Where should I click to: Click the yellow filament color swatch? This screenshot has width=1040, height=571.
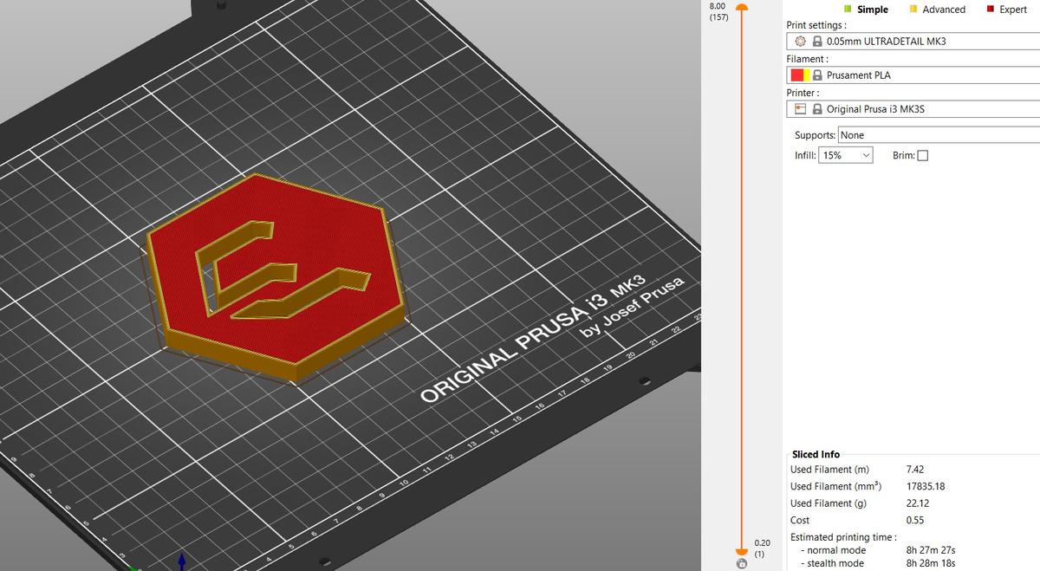[808, 75]
